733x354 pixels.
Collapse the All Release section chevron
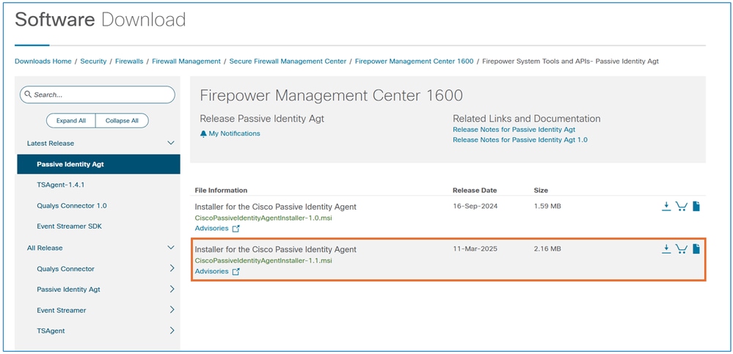(x=171, y=248)
